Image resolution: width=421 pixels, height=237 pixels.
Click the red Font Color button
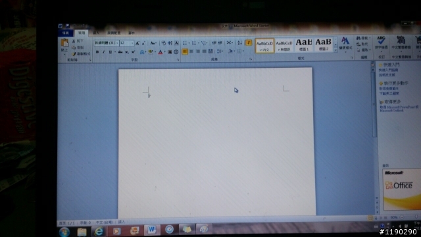tap(161, 52)
